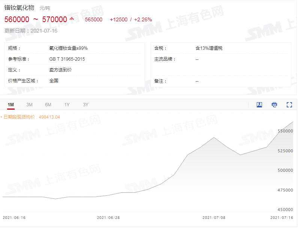298x229 pixels.
Task: Click the price range 560000 ~ 570000
Action: pos(36,19)
